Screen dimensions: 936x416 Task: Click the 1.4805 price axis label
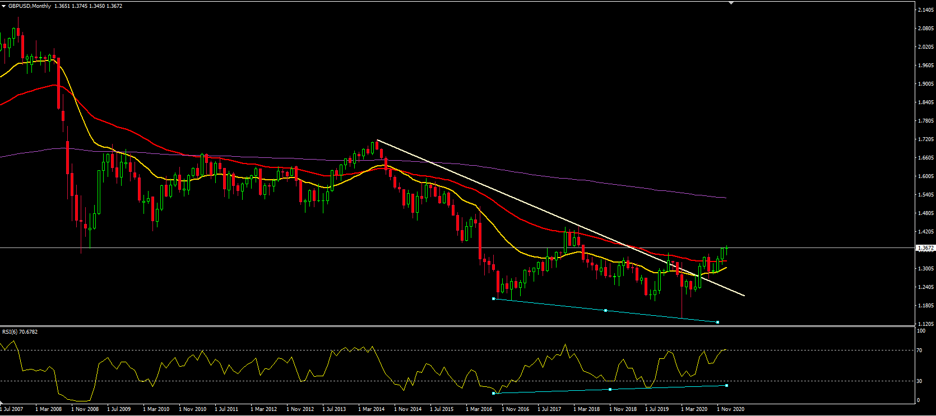[926, 213]
